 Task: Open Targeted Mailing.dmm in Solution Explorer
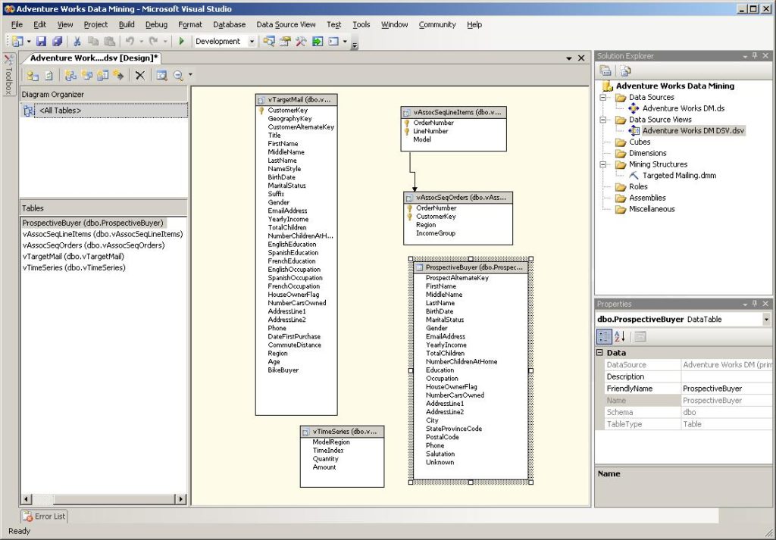(x=679, y=176)
